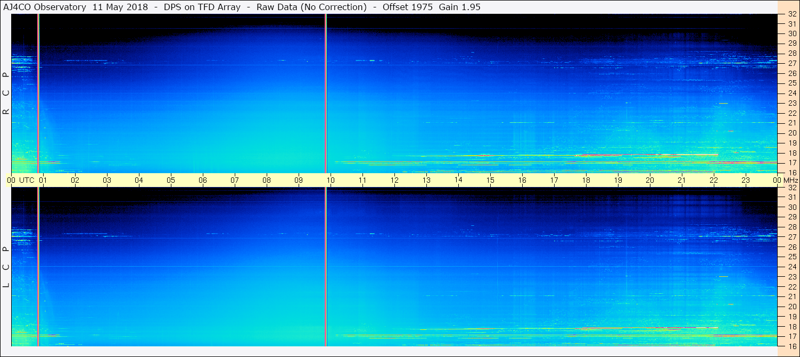
Task: Click hour 14 on the UTC time axis
Action: point(458,180)
